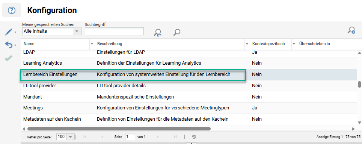
Task: Click 'Ja' in the Meetings row
Action: click(x=255, y=108)
